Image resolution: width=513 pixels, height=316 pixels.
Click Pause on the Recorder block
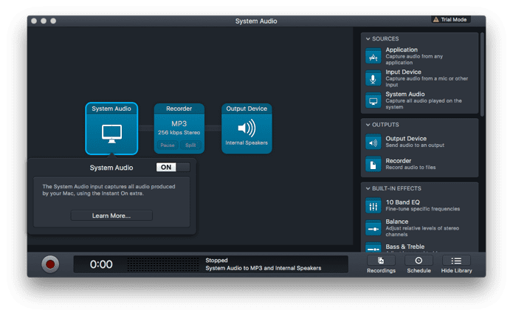pos(168,145)
